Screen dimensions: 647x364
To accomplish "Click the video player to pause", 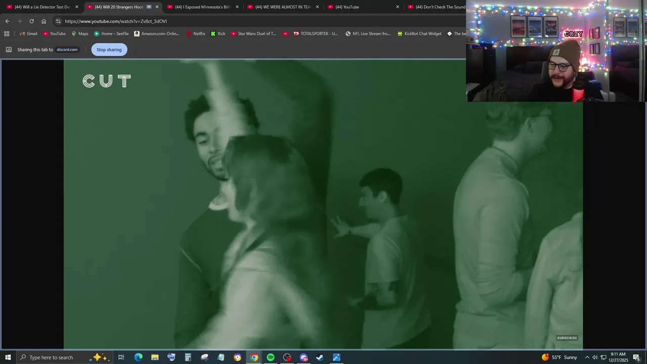I will click(x=323, y=204).
